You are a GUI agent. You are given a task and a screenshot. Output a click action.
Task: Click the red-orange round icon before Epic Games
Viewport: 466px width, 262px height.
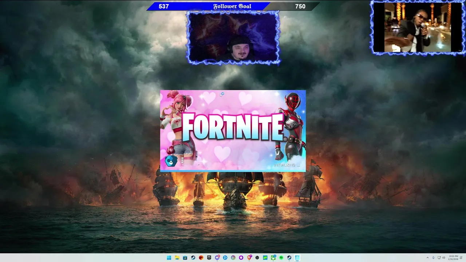pyautogui.click(x=201, y=258)
